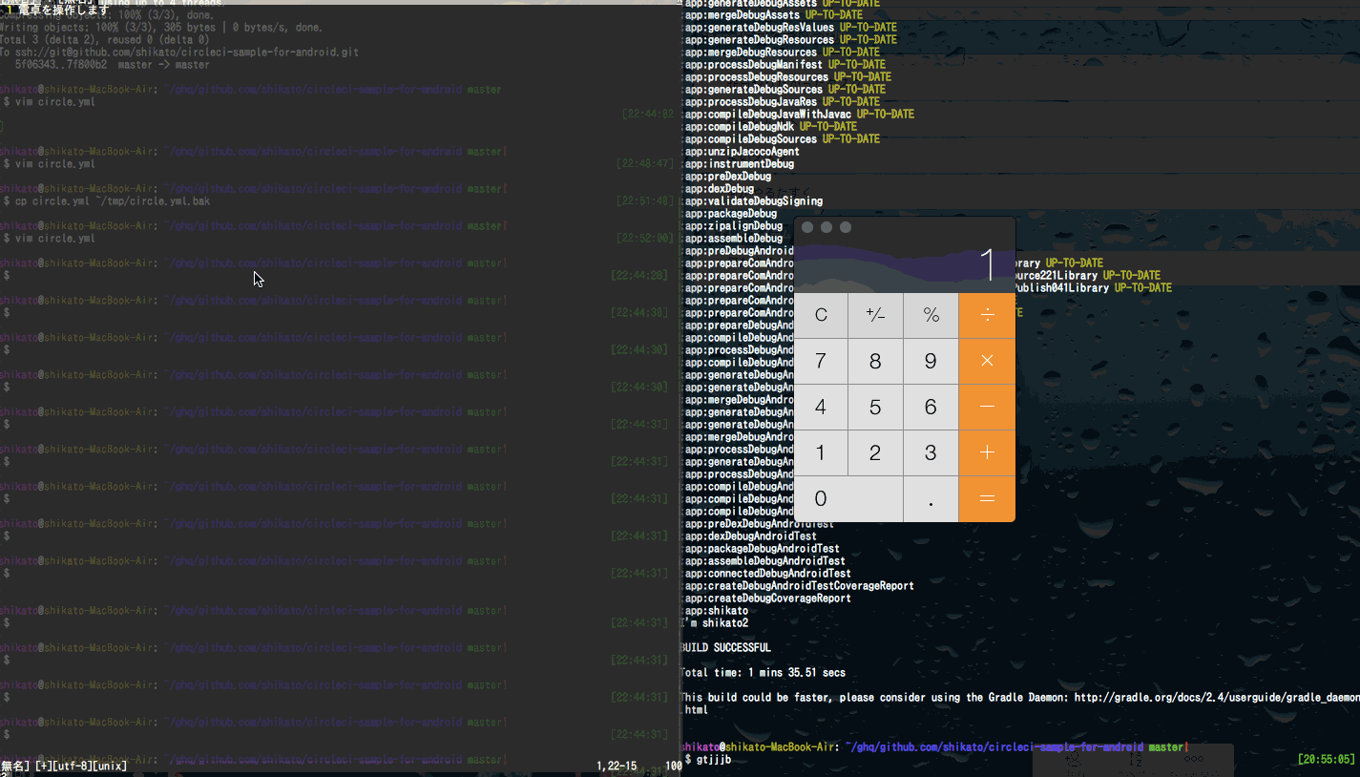Click the decimal point key
1360x777 pixels.
pos(931,499)
